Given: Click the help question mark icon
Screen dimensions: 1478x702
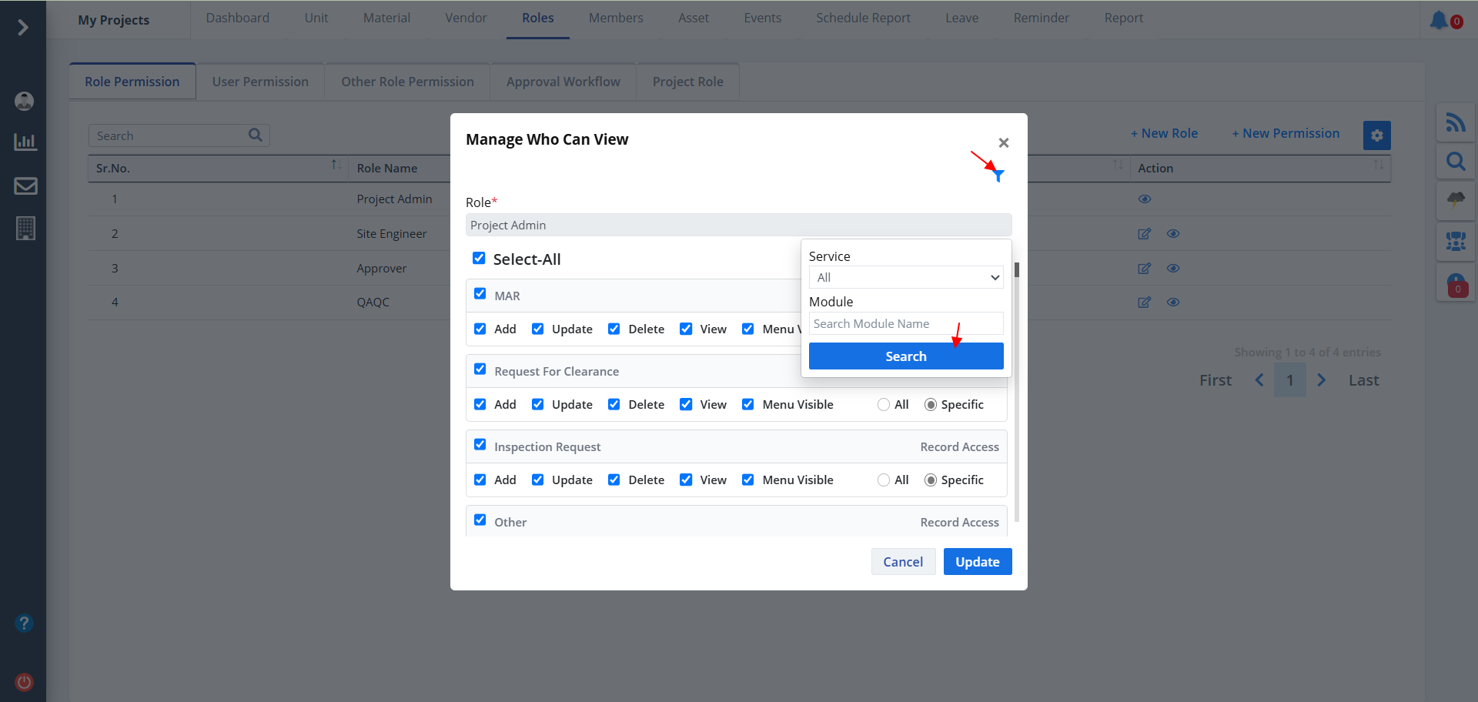Looking at the screenshot, I should pos(25,623).
